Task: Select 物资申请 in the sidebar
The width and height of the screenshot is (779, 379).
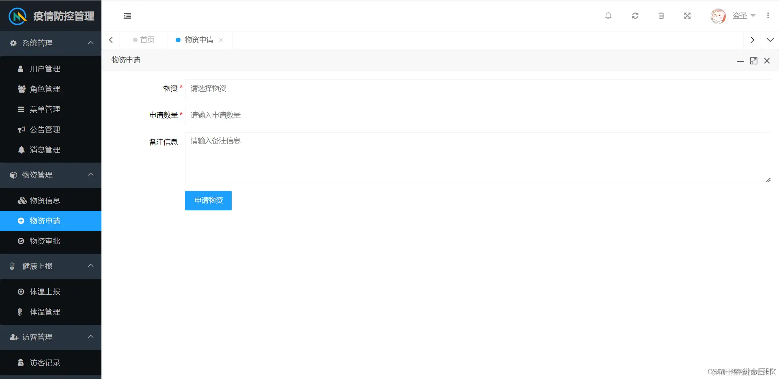Action: [x=51, y=221]
